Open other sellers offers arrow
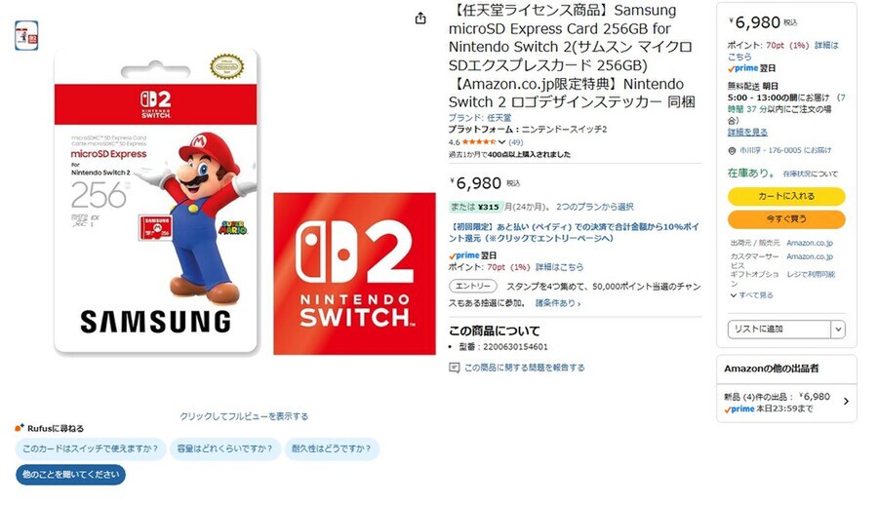This screenshot has width=878, height=506. [846, 402]
